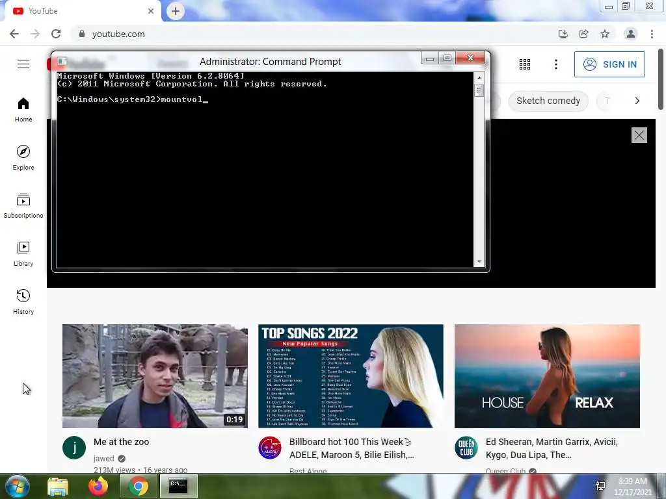Open Windows Start orb
Image resolution: width=666 pixels, height=499 pixels.
click(x=18, y=486)
